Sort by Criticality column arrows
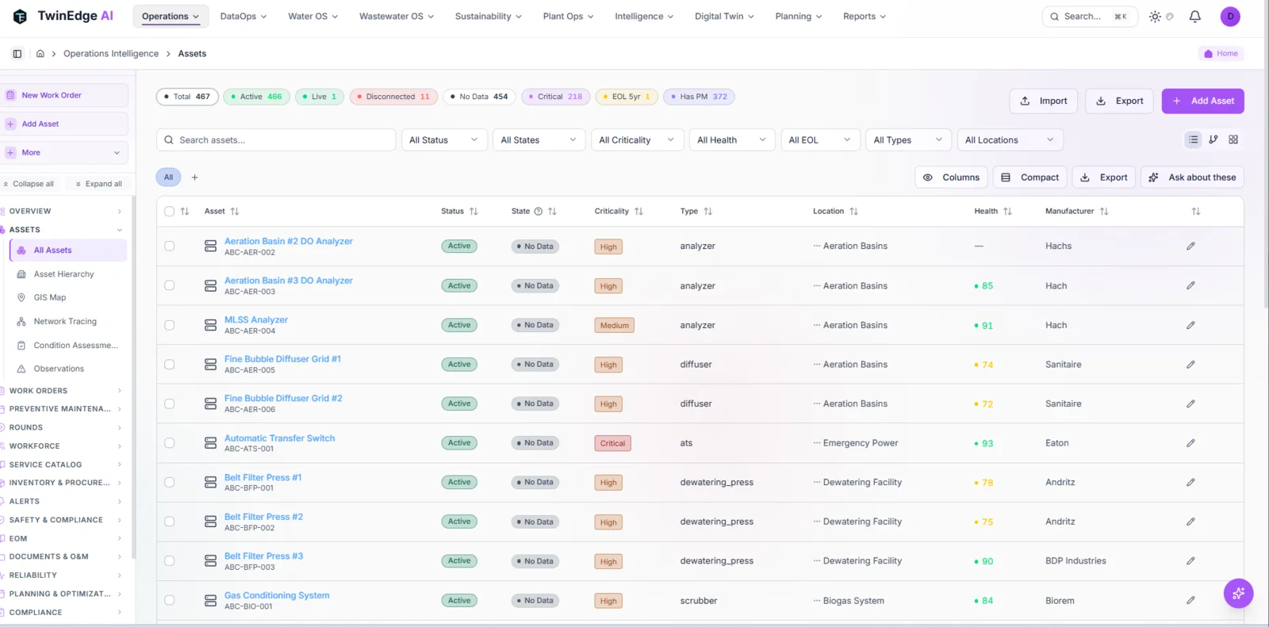The image size is (1269, 627). pos(638,212)
